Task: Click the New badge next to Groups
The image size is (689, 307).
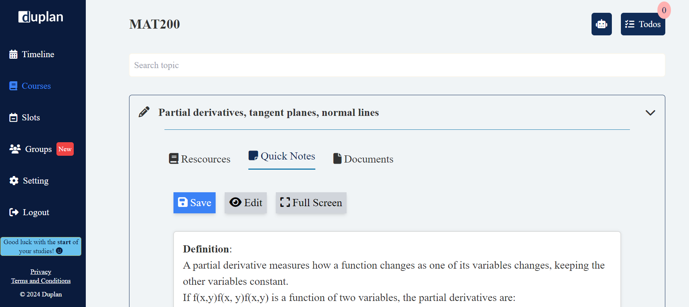Action: pos(65,149)
